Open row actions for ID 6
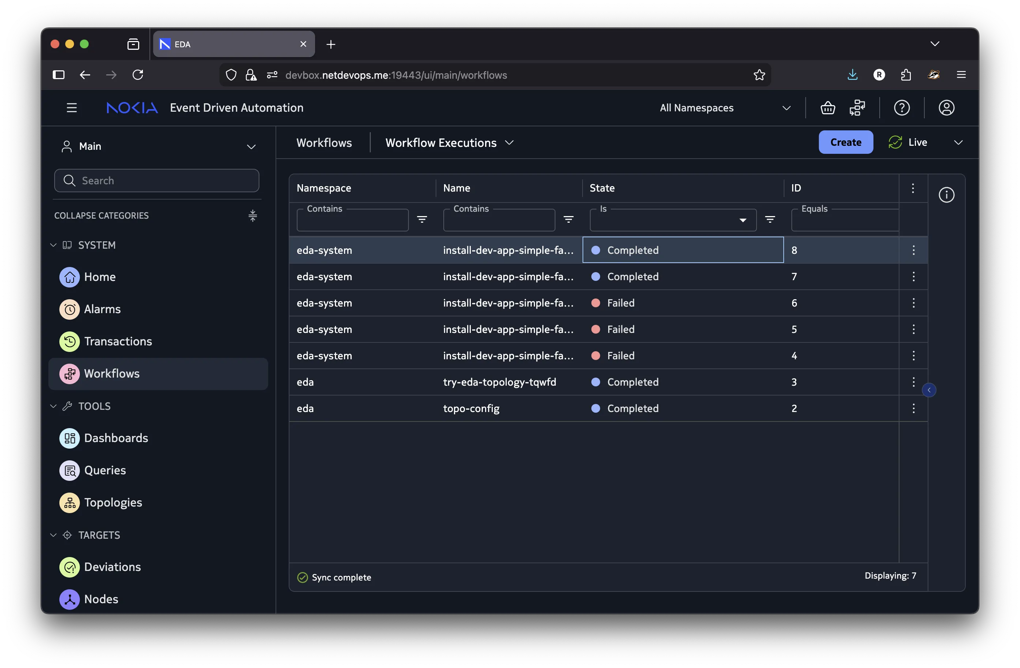The height and width of the screenshot is (668, 1020). pos(913,303)
